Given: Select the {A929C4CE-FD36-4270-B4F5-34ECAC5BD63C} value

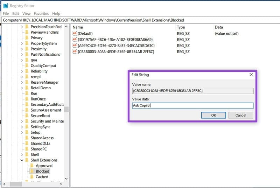Looking at the screenshot, I should [x=116, y=46].
